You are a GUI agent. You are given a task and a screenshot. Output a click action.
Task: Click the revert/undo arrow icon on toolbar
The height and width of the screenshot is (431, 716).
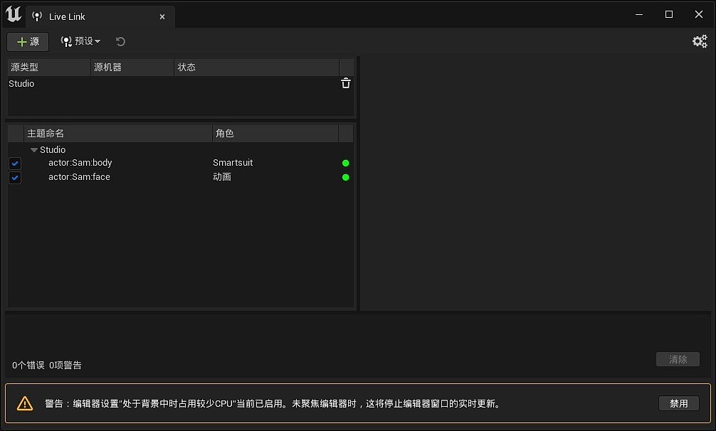(x=120, y=41)
